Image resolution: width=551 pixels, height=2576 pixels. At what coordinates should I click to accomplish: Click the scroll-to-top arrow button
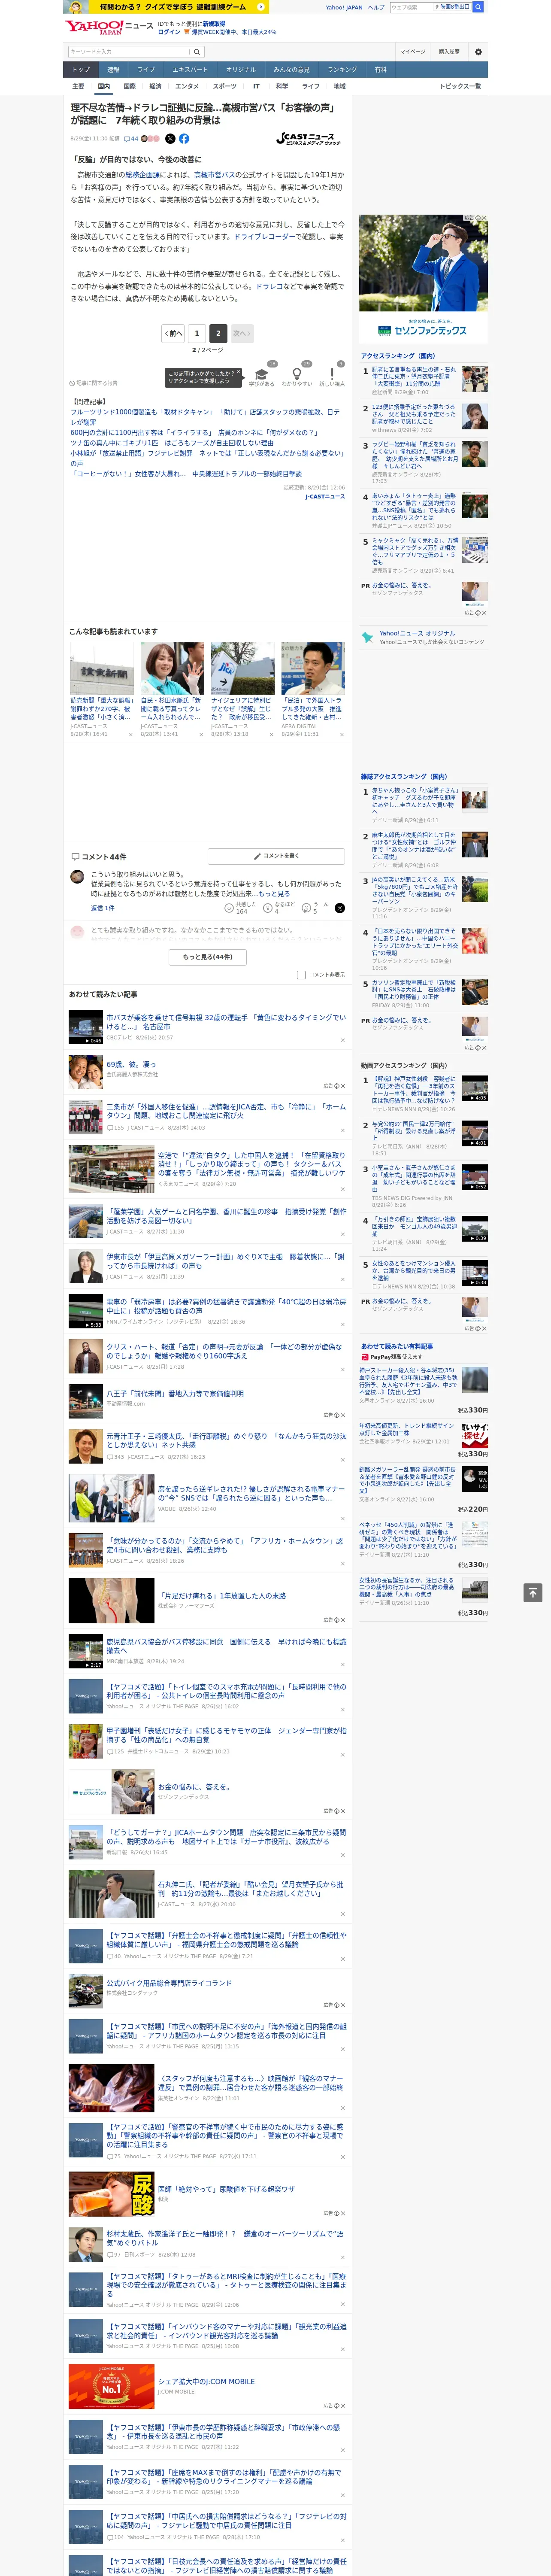[x=533, y=1592]
